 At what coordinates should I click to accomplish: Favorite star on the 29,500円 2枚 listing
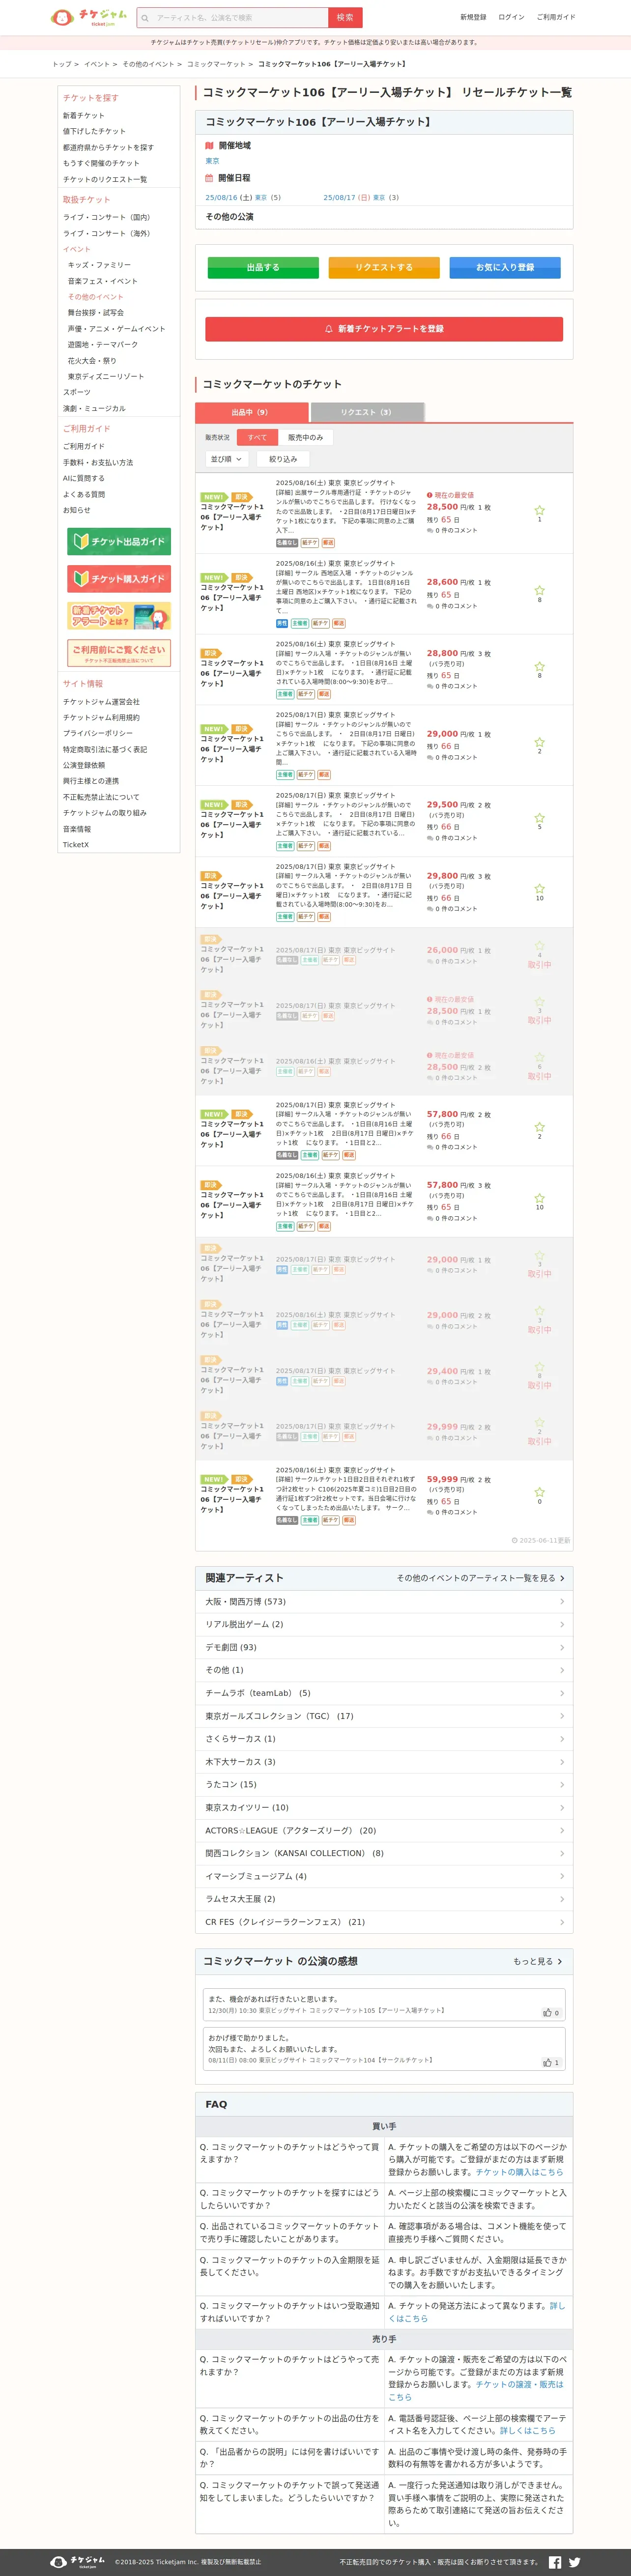[539, 818]
